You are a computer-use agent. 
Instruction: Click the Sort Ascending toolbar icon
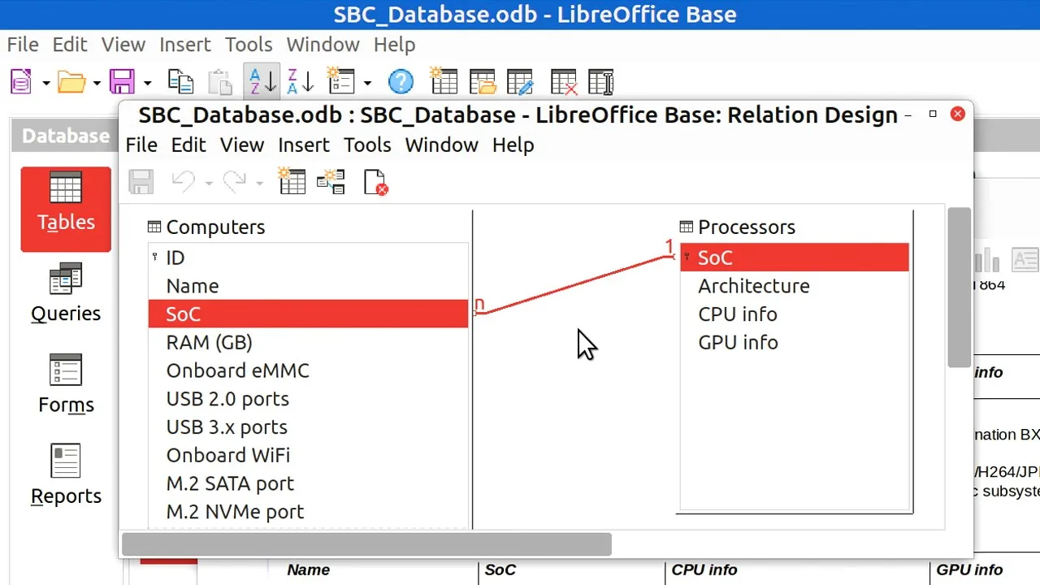(x=262, y=82)
